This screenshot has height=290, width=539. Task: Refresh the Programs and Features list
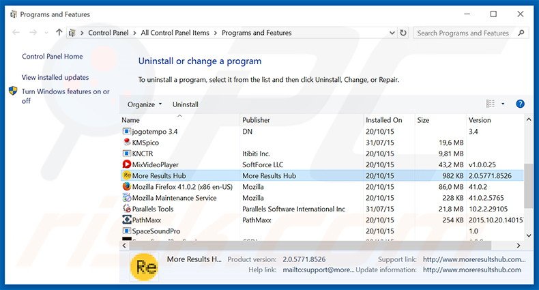(x=403, y=33)
